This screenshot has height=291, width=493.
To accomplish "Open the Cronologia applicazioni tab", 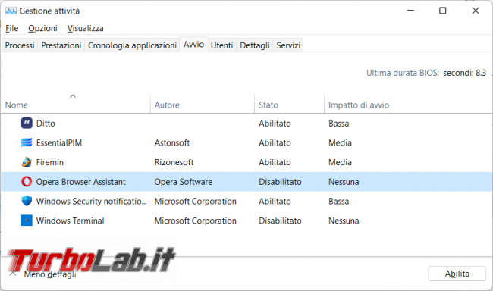I will point(132,45).
